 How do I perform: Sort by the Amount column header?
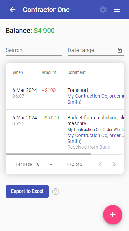[49, 72]
